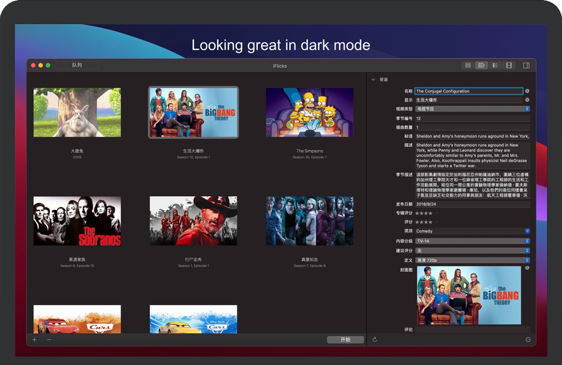Click the refresh icon below the metadata panel
562x365 pixels.
tap(375, 340)
